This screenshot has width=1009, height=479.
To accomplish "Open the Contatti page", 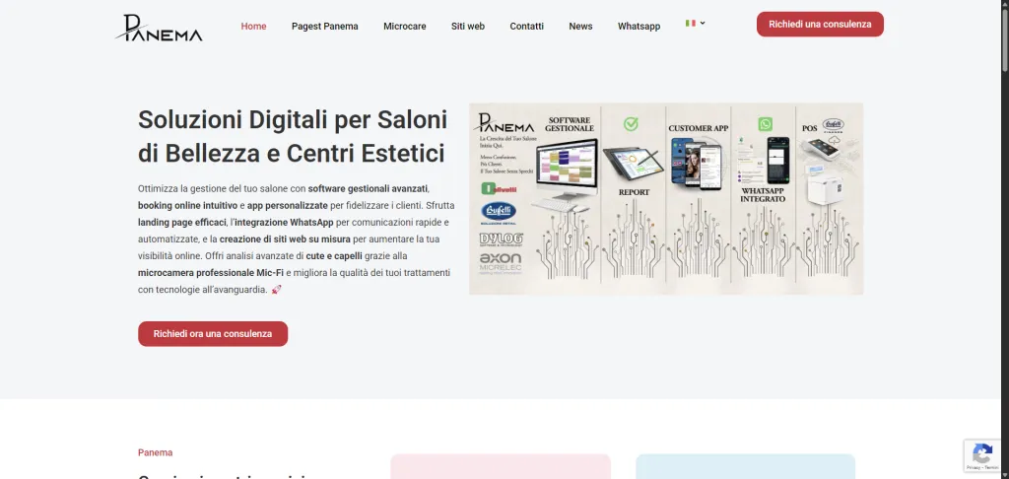I will point(526,26).
